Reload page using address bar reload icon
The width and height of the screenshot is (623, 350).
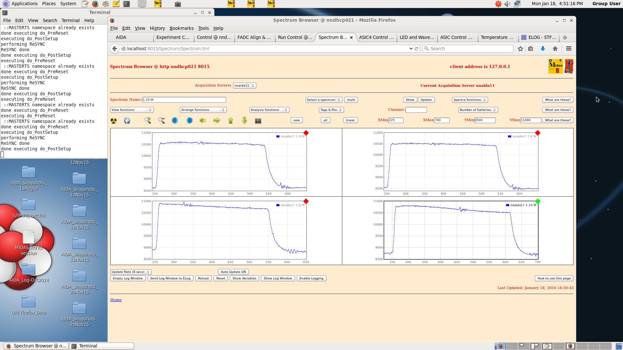tap(417, 49)
